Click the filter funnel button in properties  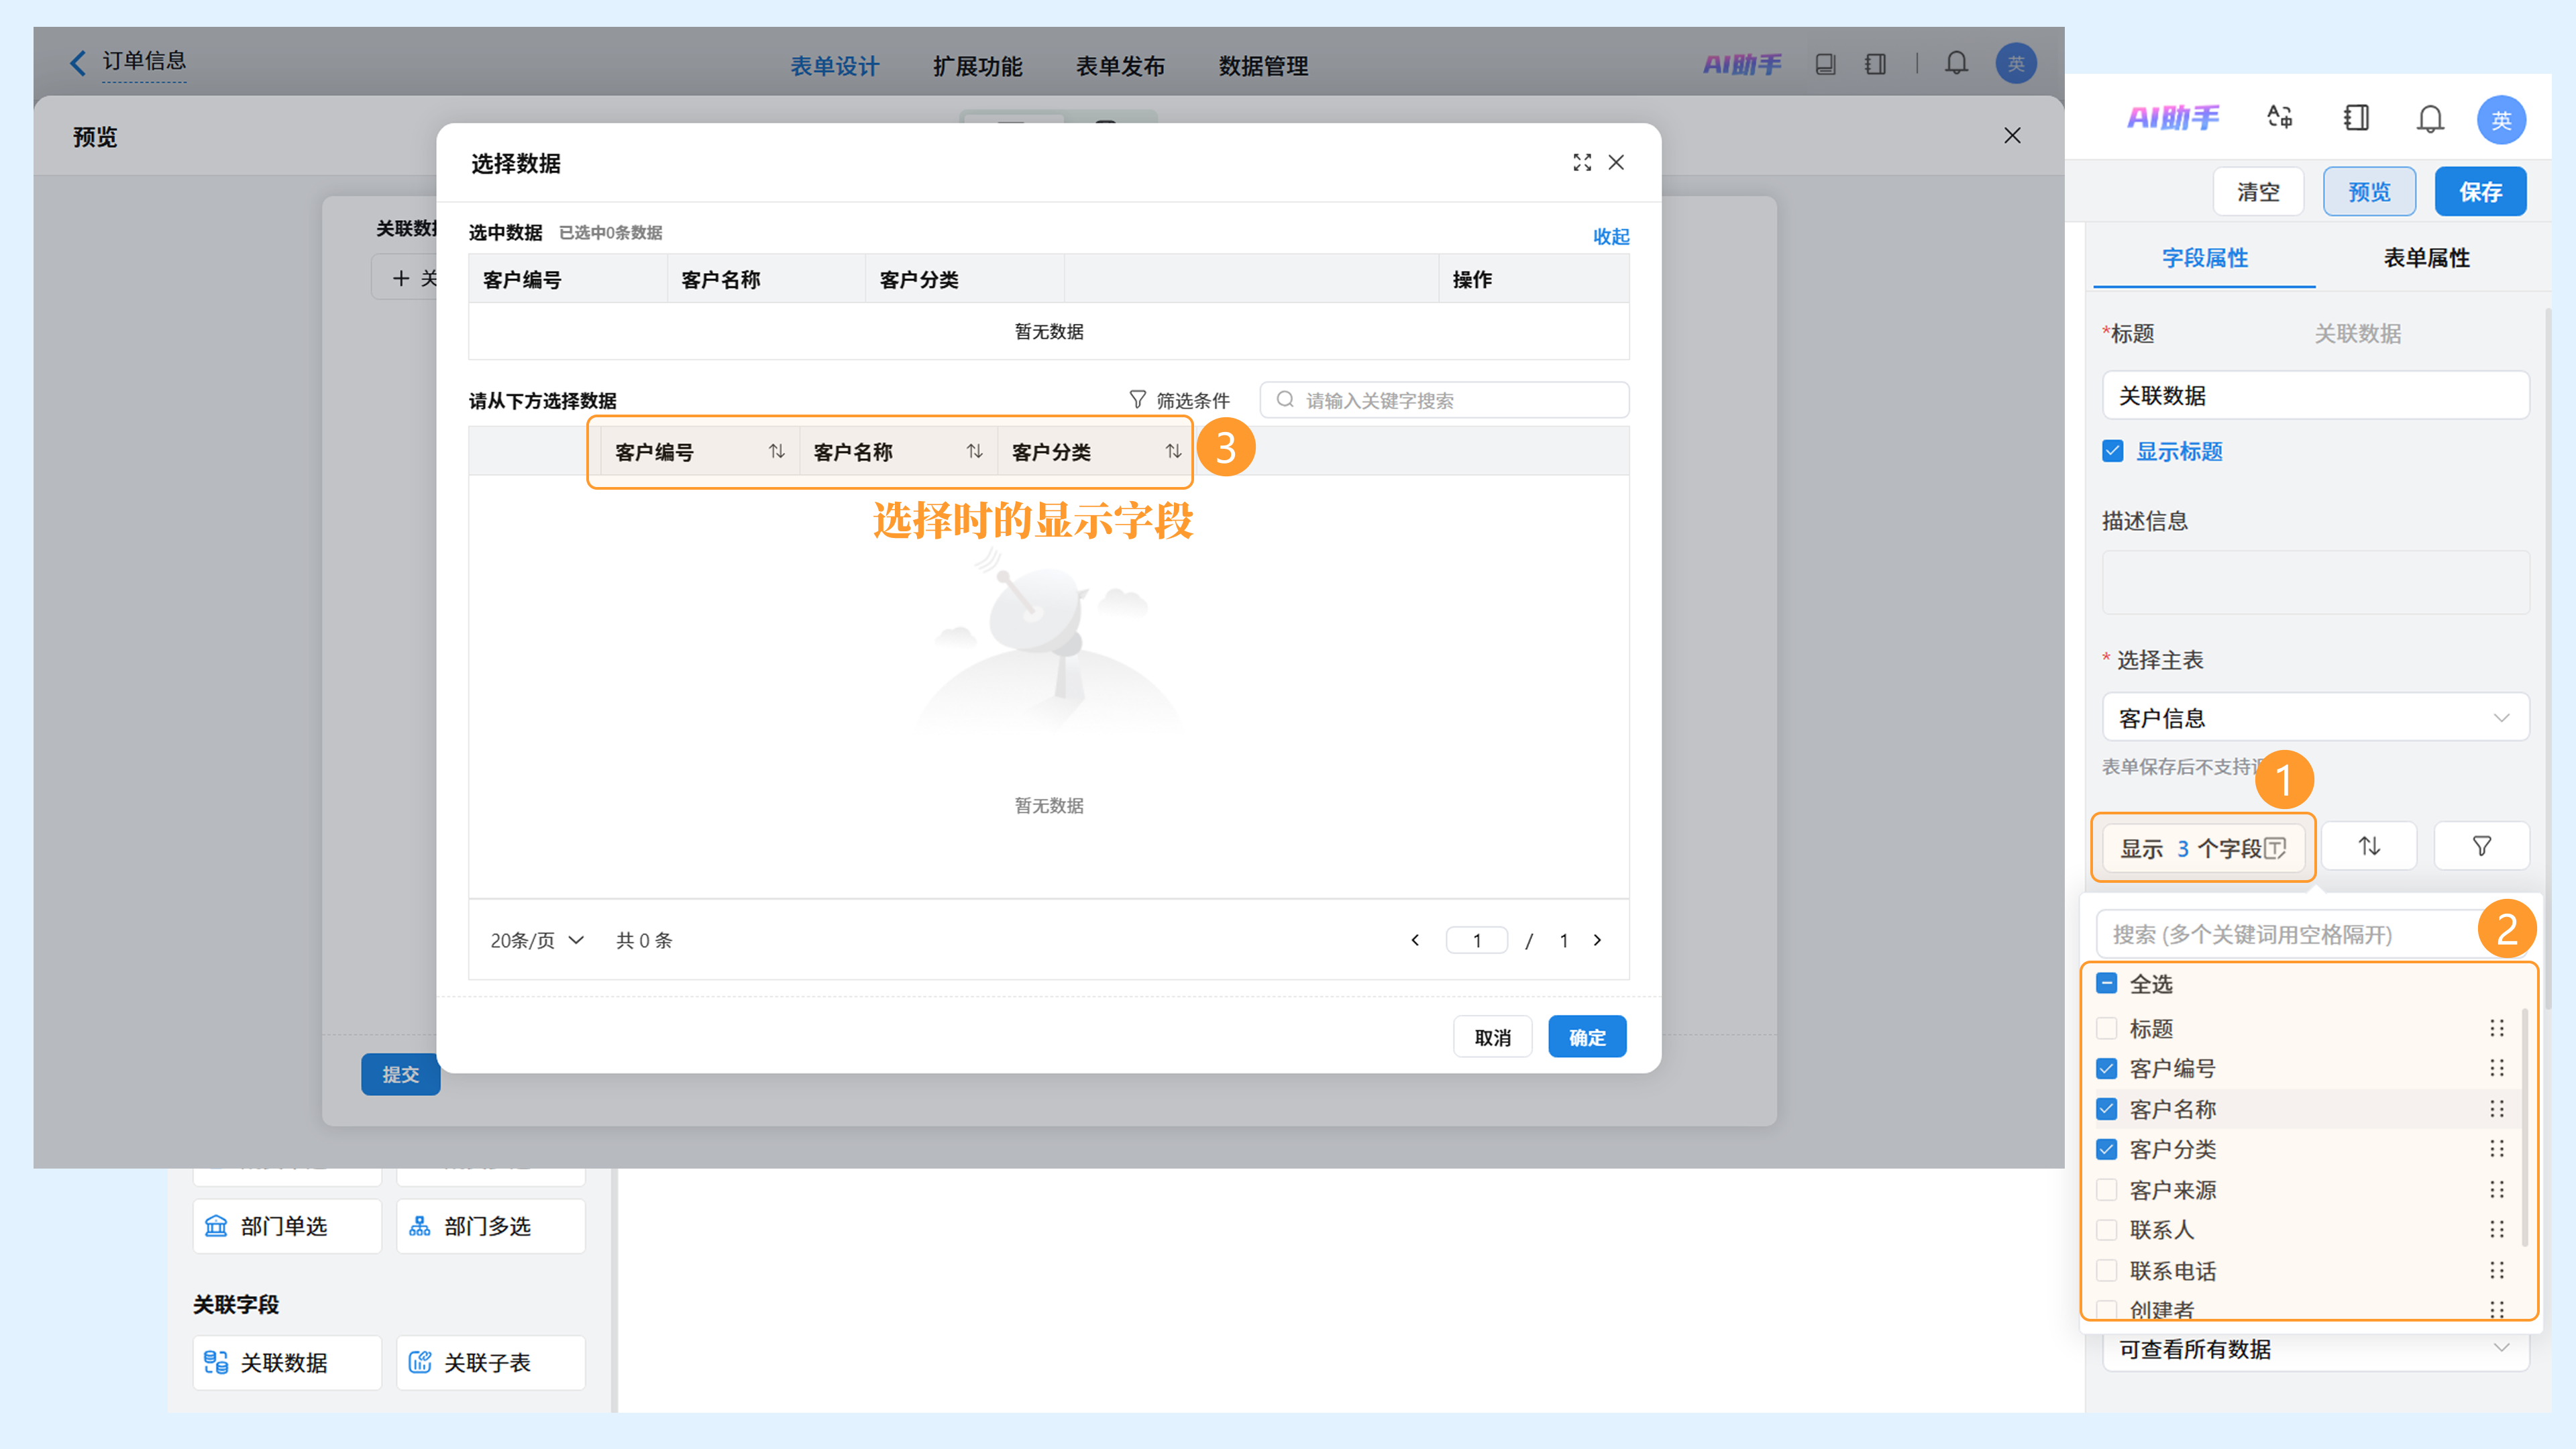point(2482,846)
